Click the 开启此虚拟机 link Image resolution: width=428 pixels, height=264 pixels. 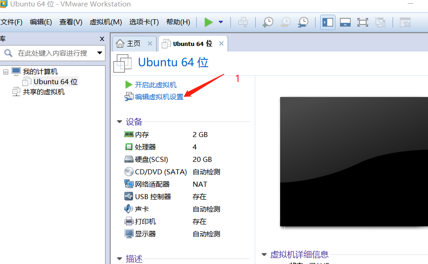click(156, 85)
